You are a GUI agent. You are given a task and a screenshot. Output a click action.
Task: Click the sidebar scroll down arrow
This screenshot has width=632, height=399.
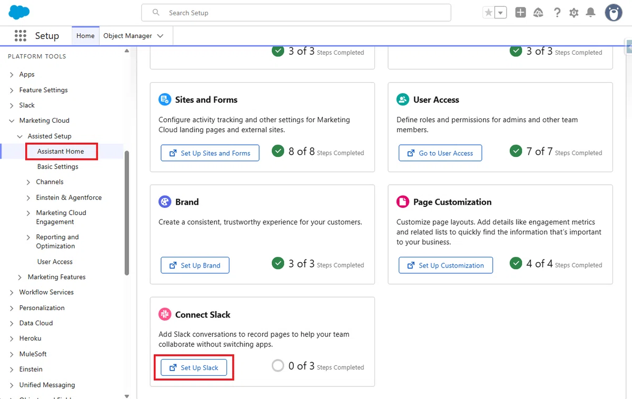[126, 396]
